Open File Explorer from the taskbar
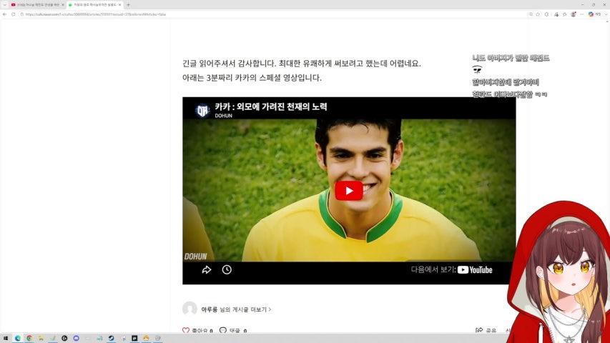Screen dimensions: 610x343 pos(41,338)
